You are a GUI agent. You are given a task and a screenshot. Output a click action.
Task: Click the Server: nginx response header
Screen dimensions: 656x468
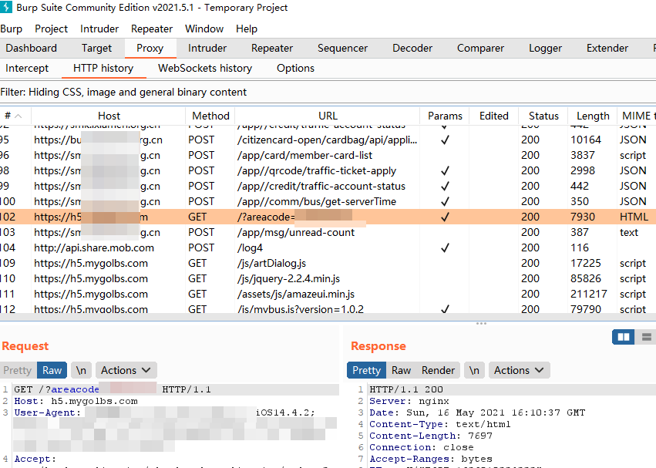[x=409, y=401]
